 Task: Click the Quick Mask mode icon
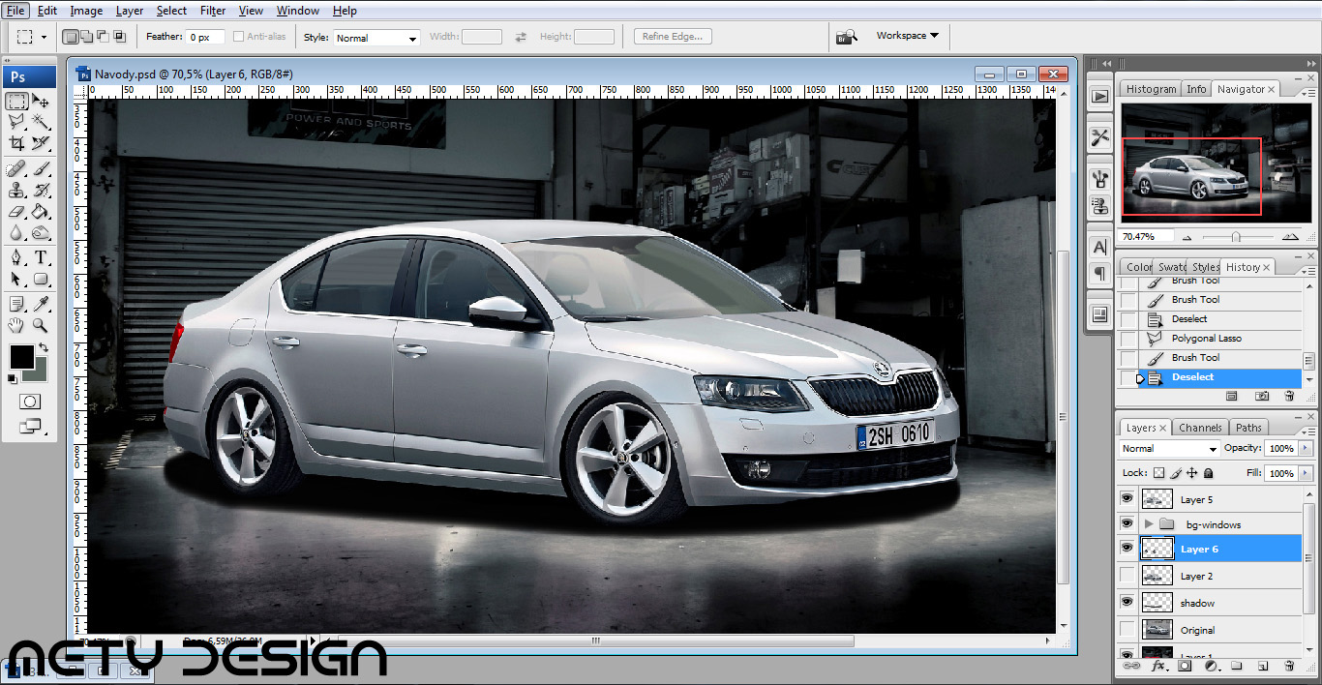tap(29, 402)
